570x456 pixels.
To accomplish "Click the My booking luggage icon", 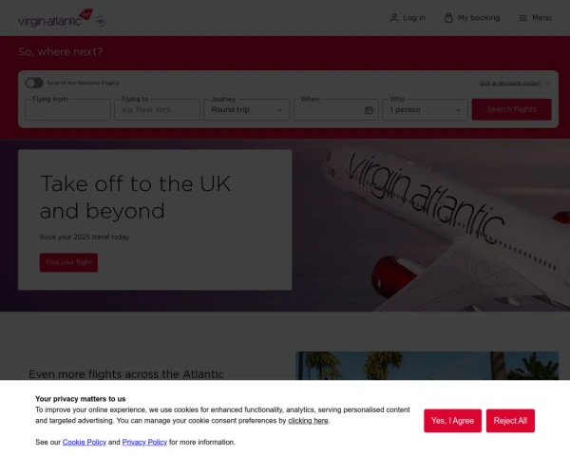I will click(x=448, y=18).
